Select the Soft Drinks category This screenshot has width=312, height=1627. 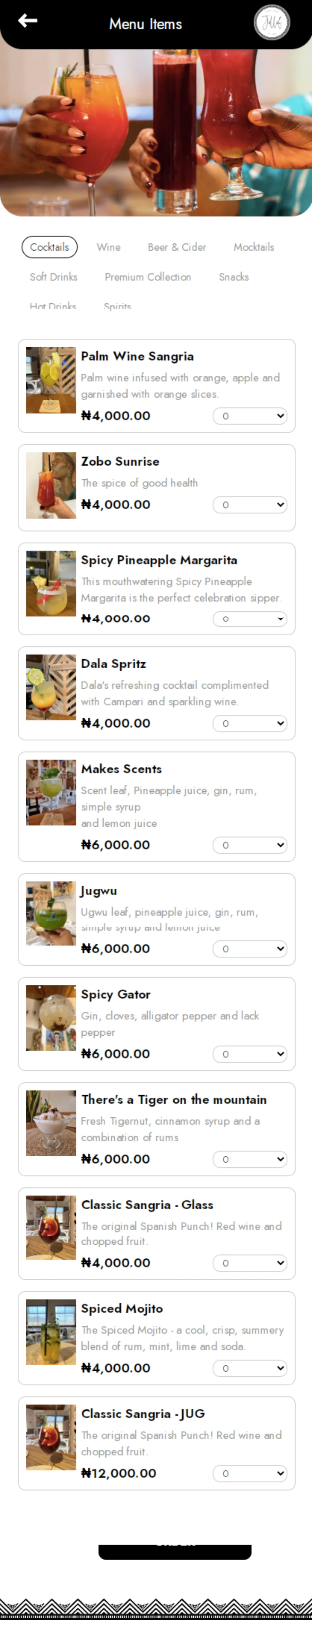[54, 277]
